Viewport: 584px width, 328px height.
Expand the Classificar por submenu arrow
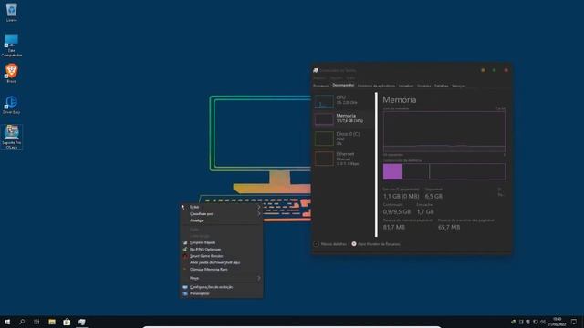pos(259,214)
